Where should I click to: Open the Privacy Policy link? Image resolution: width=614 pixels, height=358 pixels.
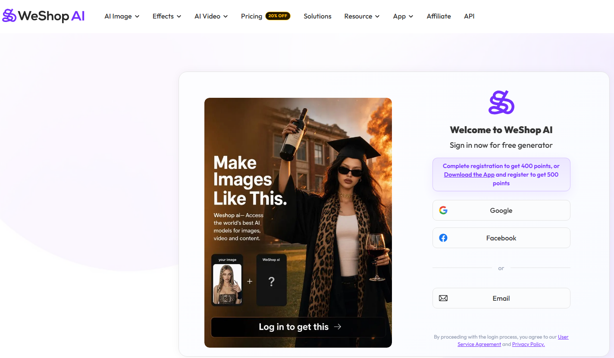pyautogui.click(x=528, y=344)
